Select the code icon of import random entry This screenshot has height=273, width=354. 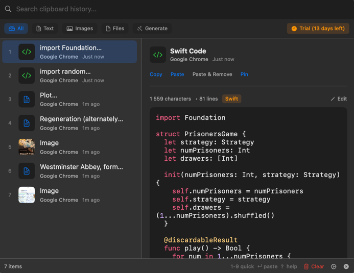27,76
